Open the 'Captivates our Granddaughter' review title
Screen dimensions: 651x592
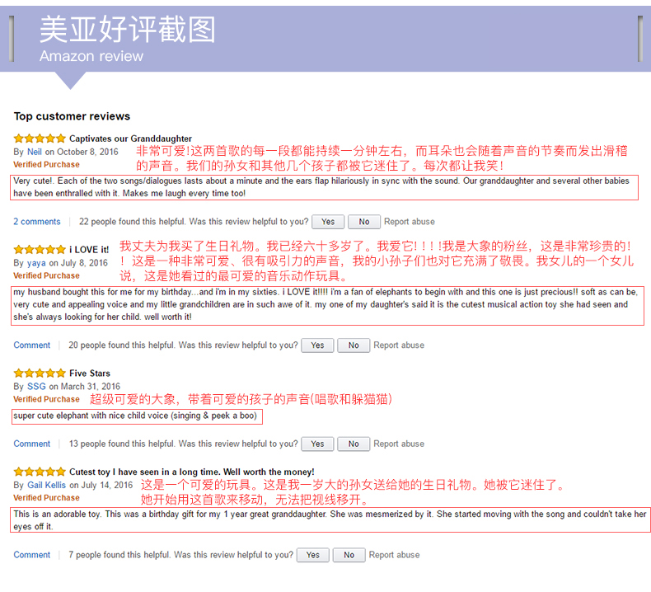click(130, 139)
